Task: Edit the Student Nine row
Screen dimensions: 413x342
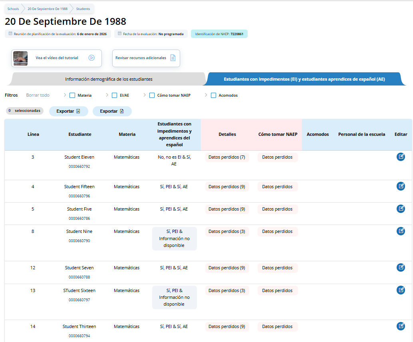Action: tap(401, 231)
